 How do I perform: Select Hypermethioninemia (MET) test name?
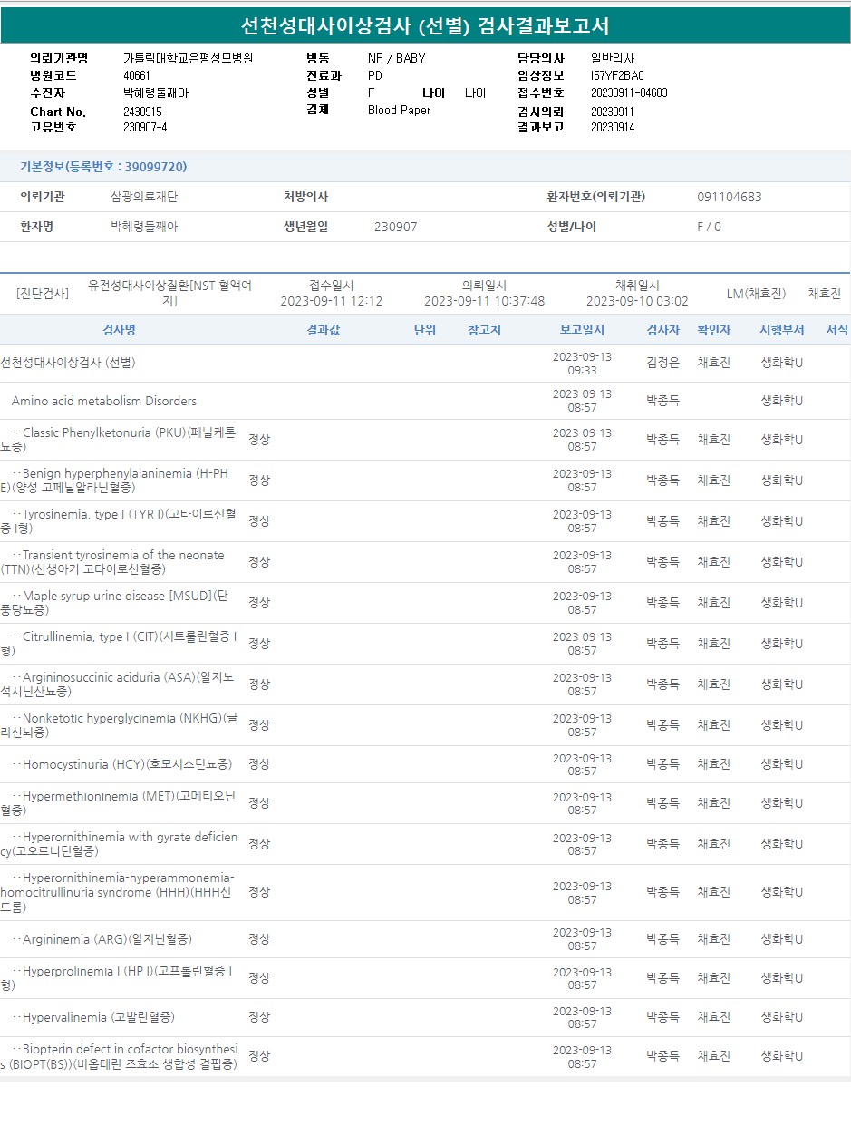tap(118, 803)
